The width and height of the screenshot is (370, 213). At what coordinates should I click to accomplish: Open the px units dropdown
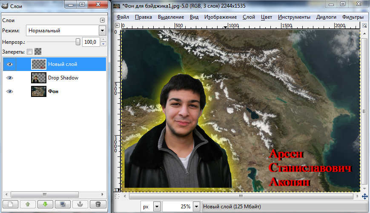[157, 207]
